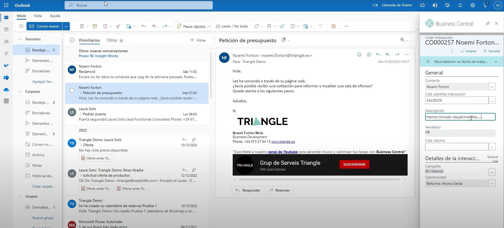Collapse the Favoritos folder section
Viewport: 504px width, 228px height.
[20, 39]
